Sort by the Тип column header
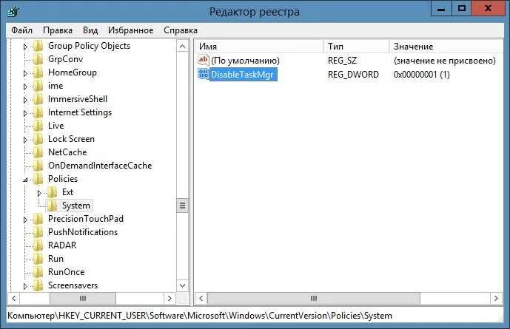 (x=357, y=47)
